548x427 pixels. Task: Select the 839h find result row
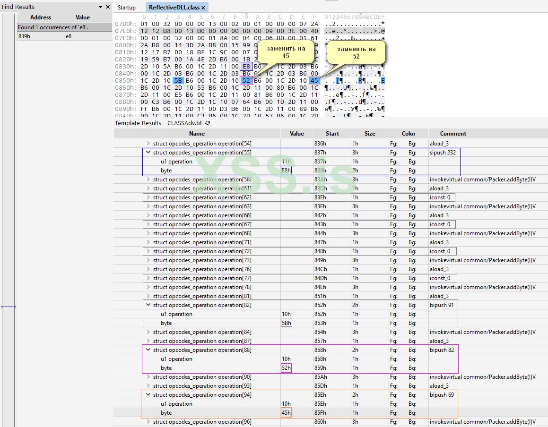pyautogui.click(x=41, y=36)
